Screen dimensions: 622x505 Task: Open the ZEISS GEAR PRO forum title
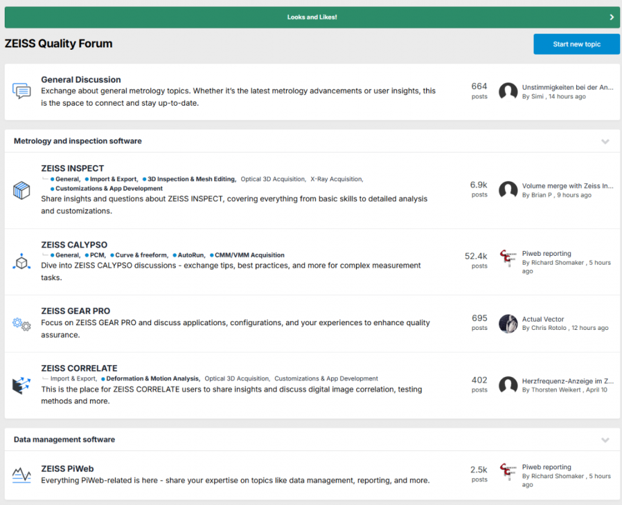pyautogui.click(x=75, y=311)
